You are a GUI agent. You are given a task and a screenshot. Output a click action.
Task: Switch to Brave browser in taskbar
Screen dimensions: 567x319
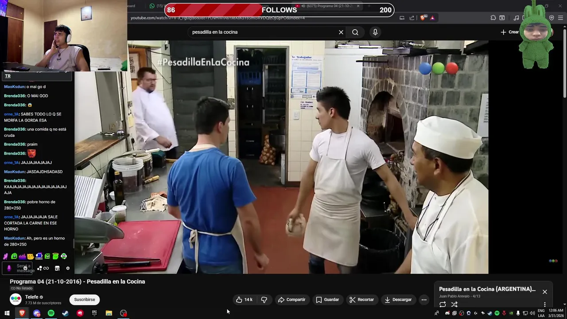(x=22, y=313)
